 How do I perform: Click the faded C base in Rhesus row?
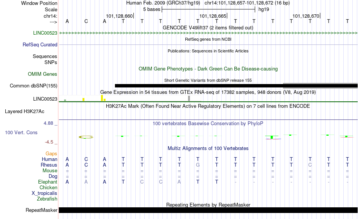(310, 165)
